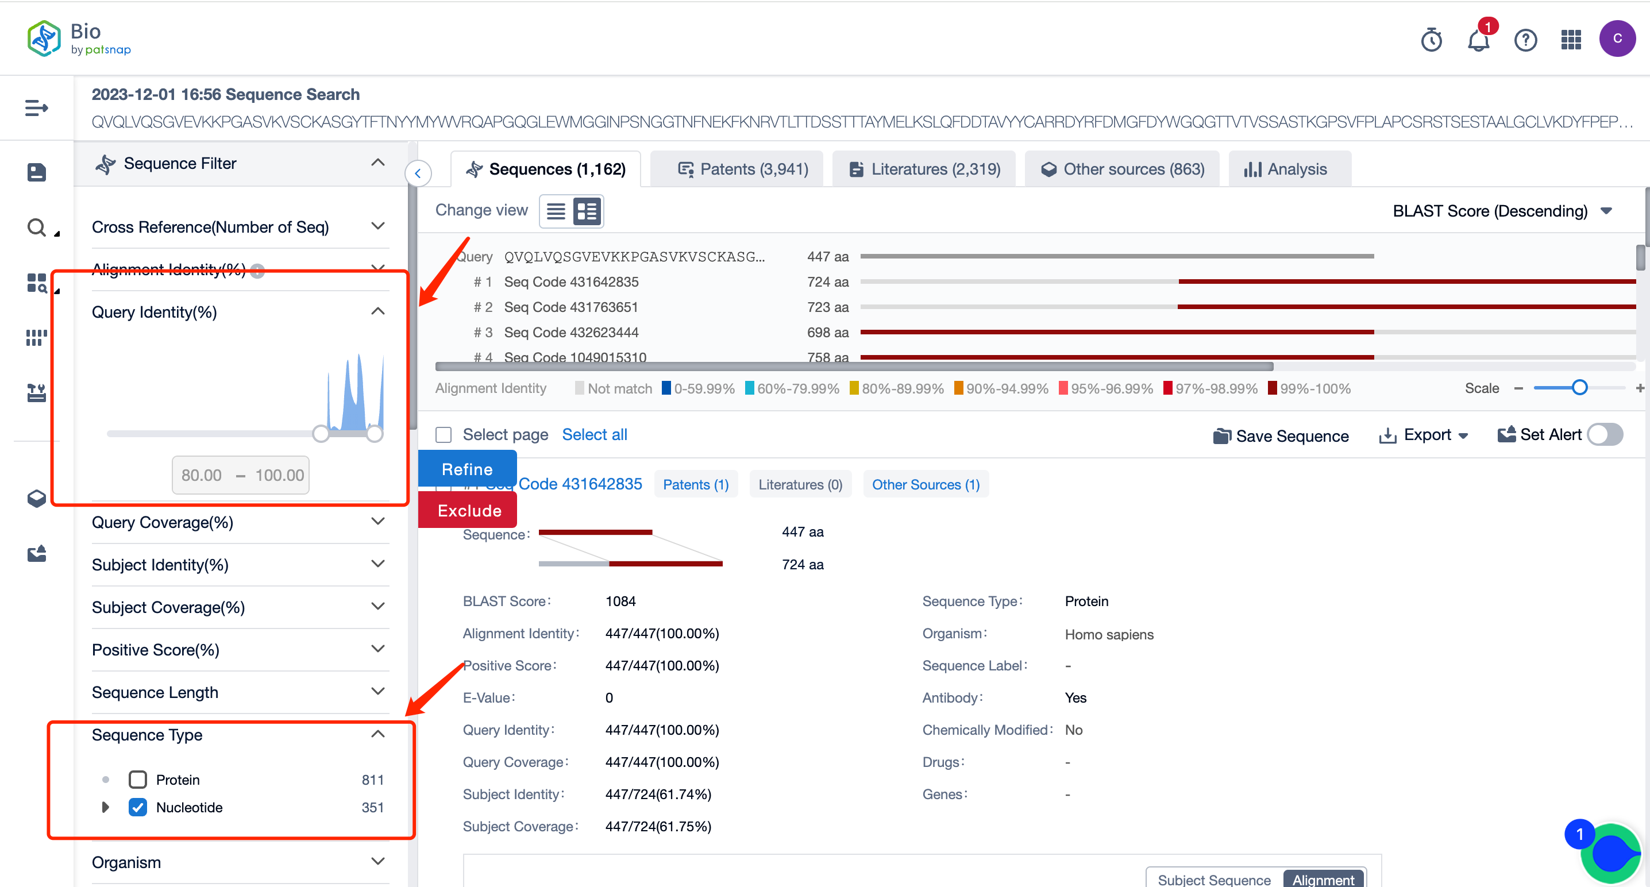Toggle the Protein checkbox filter
The height and width of the screenshot is (887, 1650).
(138, 779)
